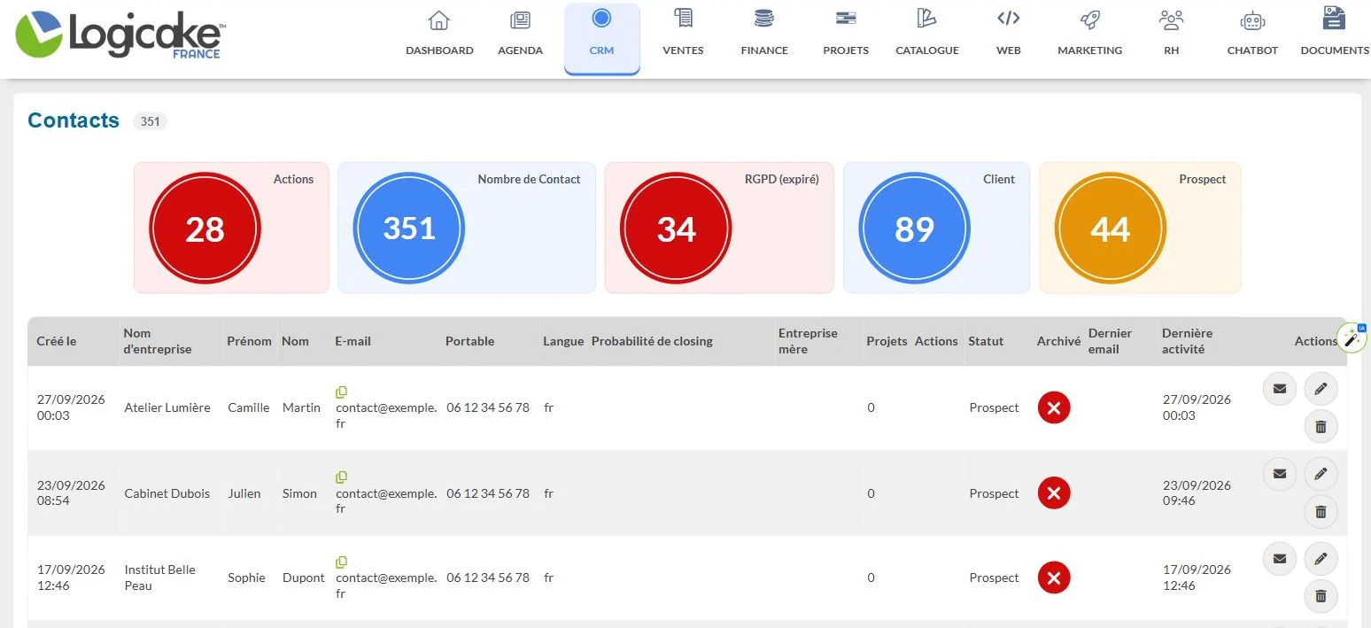Image resolution: width=1371 pixels, height=628 pixels.
Task: Delete the Cabinet Dubois contact via the trash icon
Action: click(x=1321, y=512)
